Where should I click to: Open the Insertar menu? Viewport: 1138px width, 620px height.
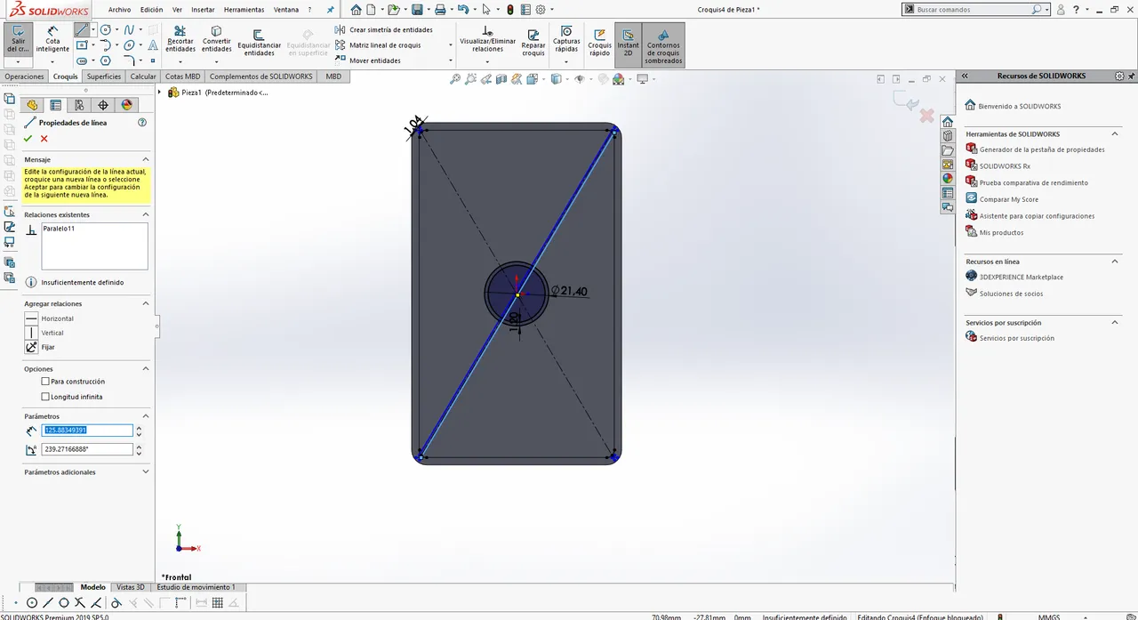(203, 10)
